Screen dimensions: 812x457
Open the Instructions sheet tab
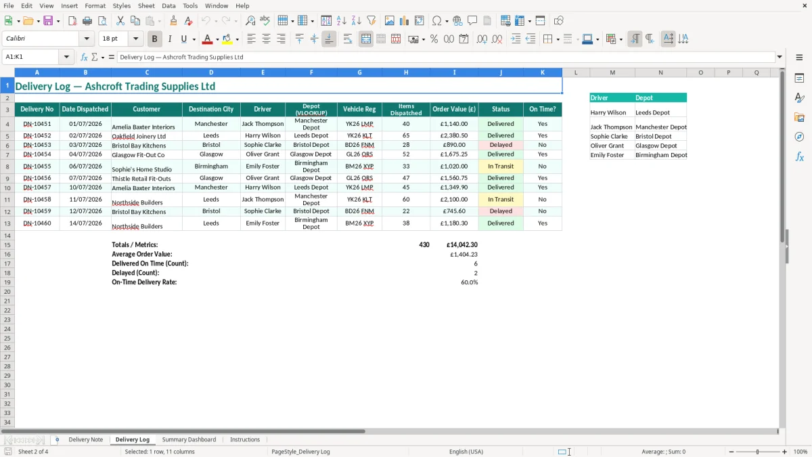point(245,440)
